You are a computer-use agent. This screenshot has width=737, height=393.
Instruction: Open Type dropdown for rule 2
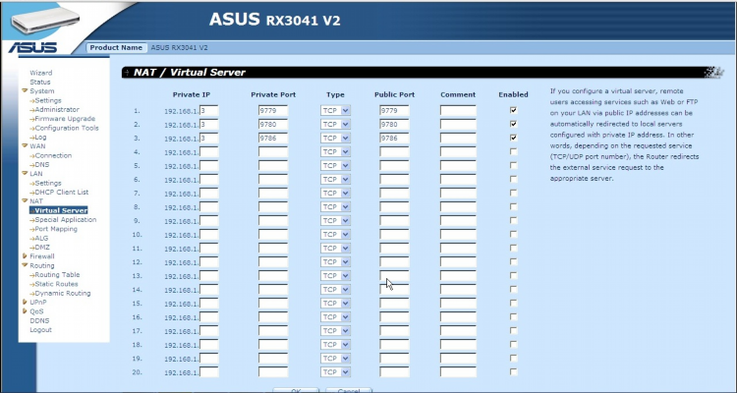(336, 125)
